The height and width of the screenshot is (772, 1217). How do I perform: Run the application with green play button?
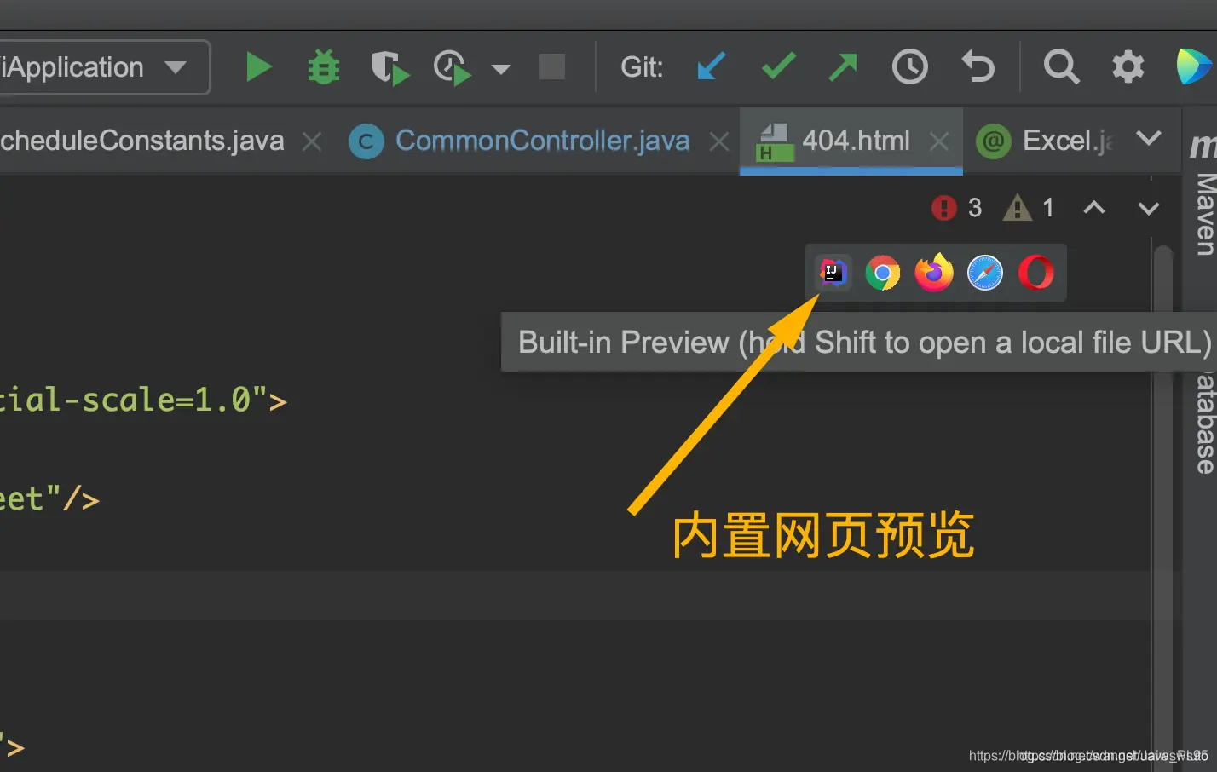coord(259,66)
